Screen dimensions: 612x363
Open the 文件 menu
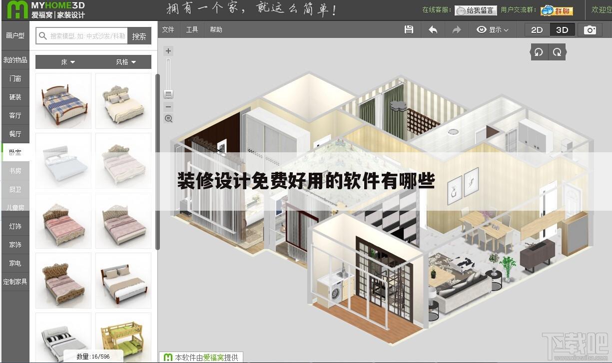(168, 30)
